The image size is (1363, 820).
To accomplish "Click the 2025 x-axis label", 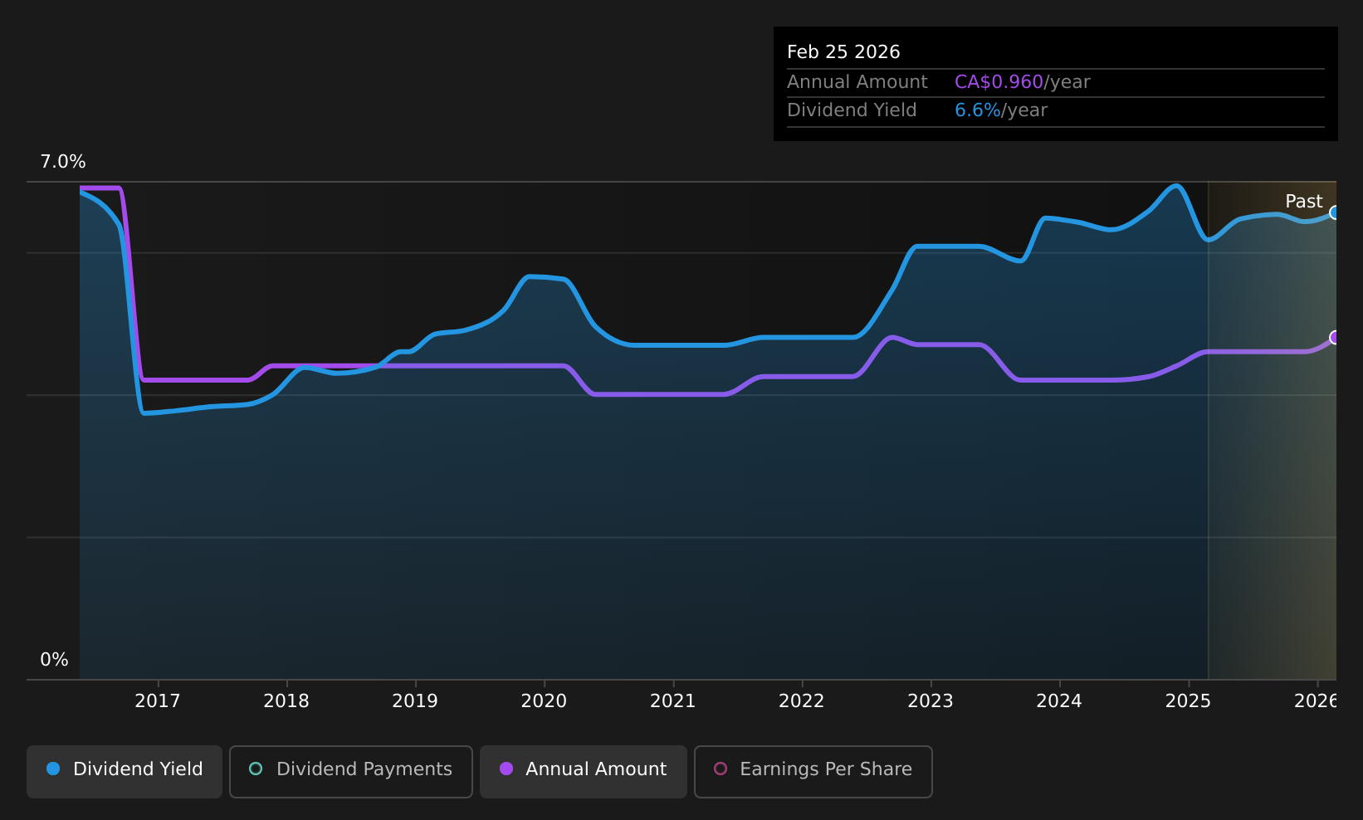I will tap(1189, 701).
